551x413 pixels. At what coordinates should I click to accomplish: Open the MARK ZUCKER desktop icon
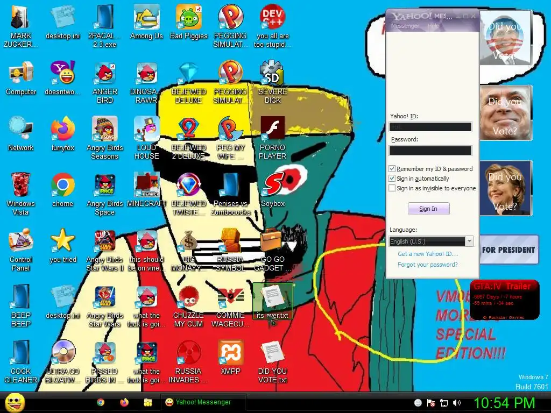(x=20, y=26)
